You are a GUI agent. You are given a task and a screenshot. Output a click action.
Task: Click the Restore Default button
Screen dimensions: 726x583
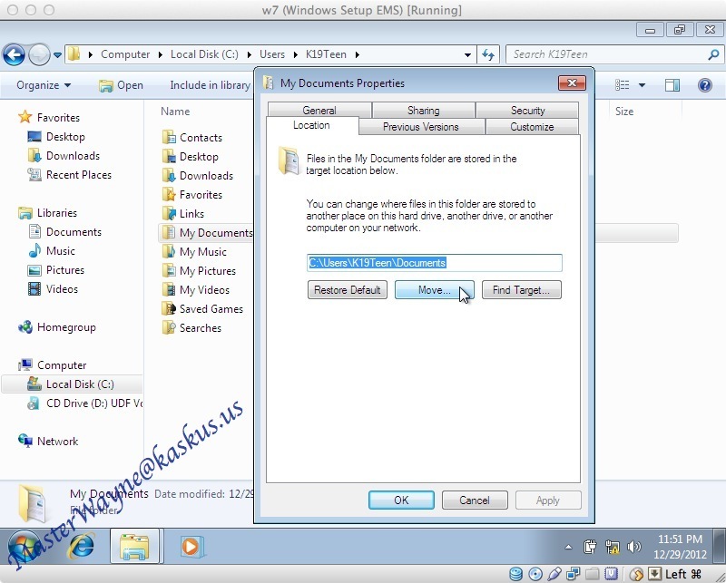click(x=348, y=290)
